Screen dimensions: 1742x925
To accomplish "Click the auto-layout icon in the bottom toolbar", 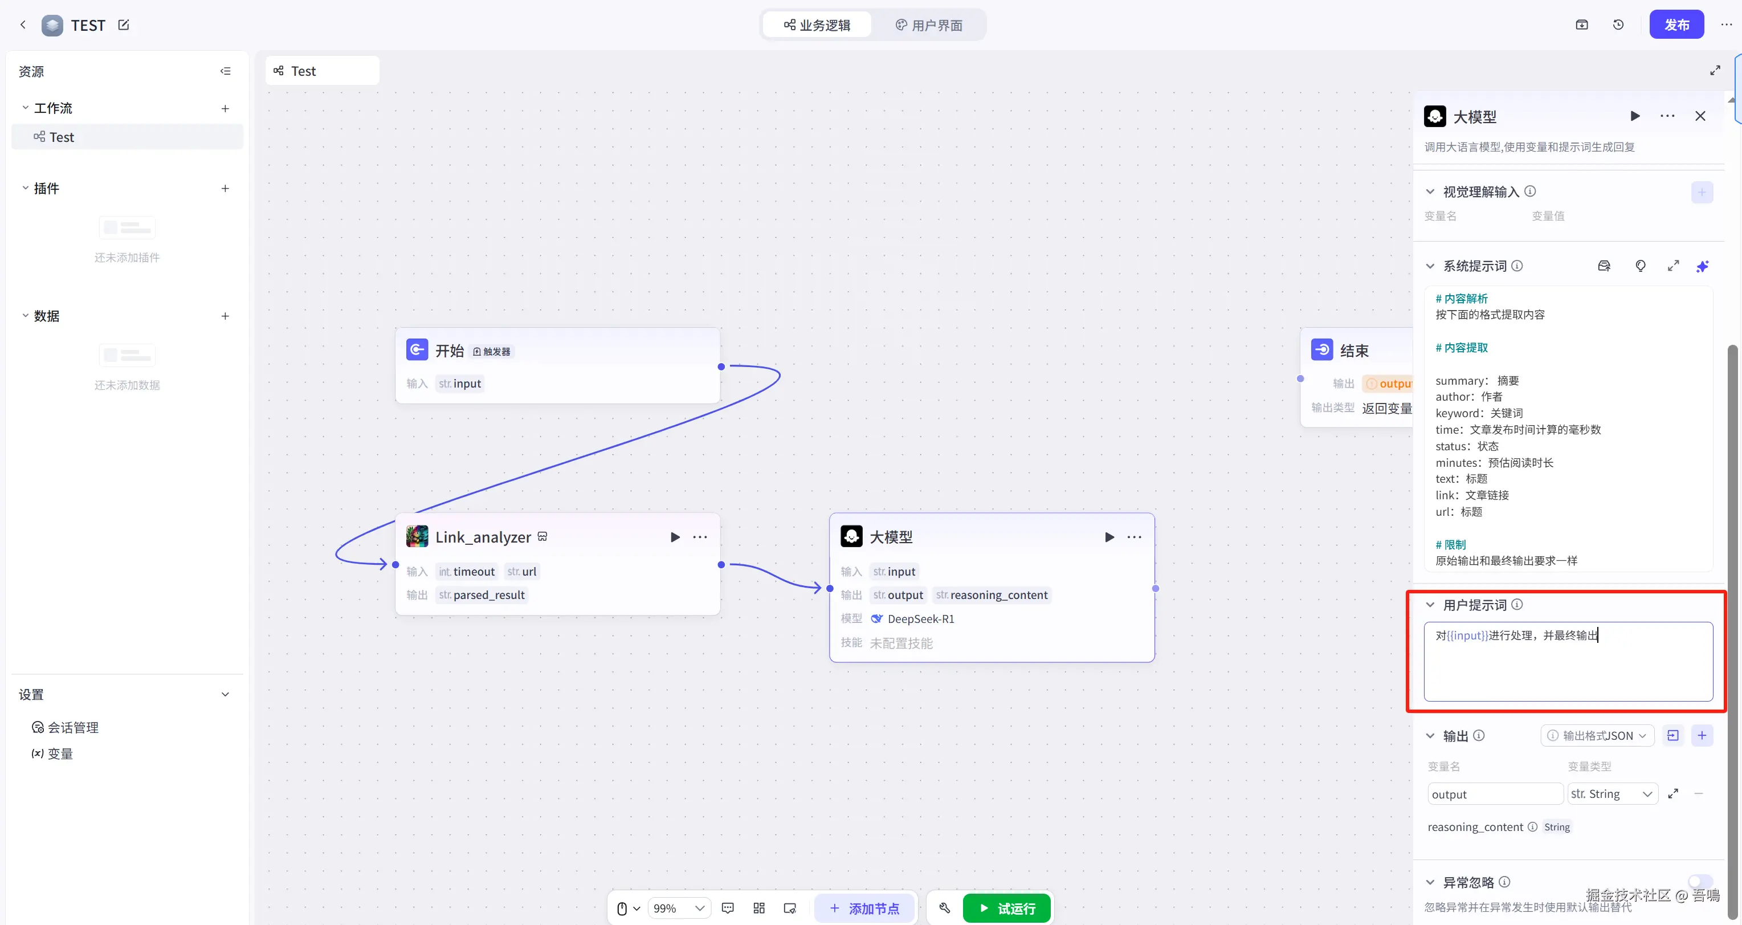I will coord(759,908).
